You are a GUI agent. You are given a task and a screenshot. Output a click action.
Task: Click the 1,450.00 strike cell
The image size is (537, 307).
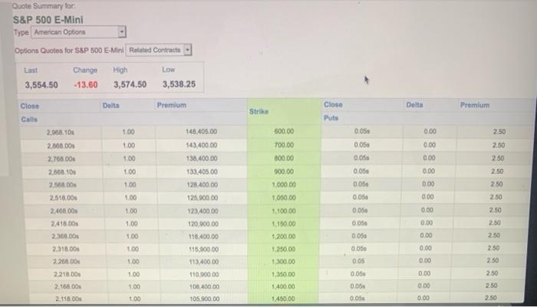click(283, 299)
